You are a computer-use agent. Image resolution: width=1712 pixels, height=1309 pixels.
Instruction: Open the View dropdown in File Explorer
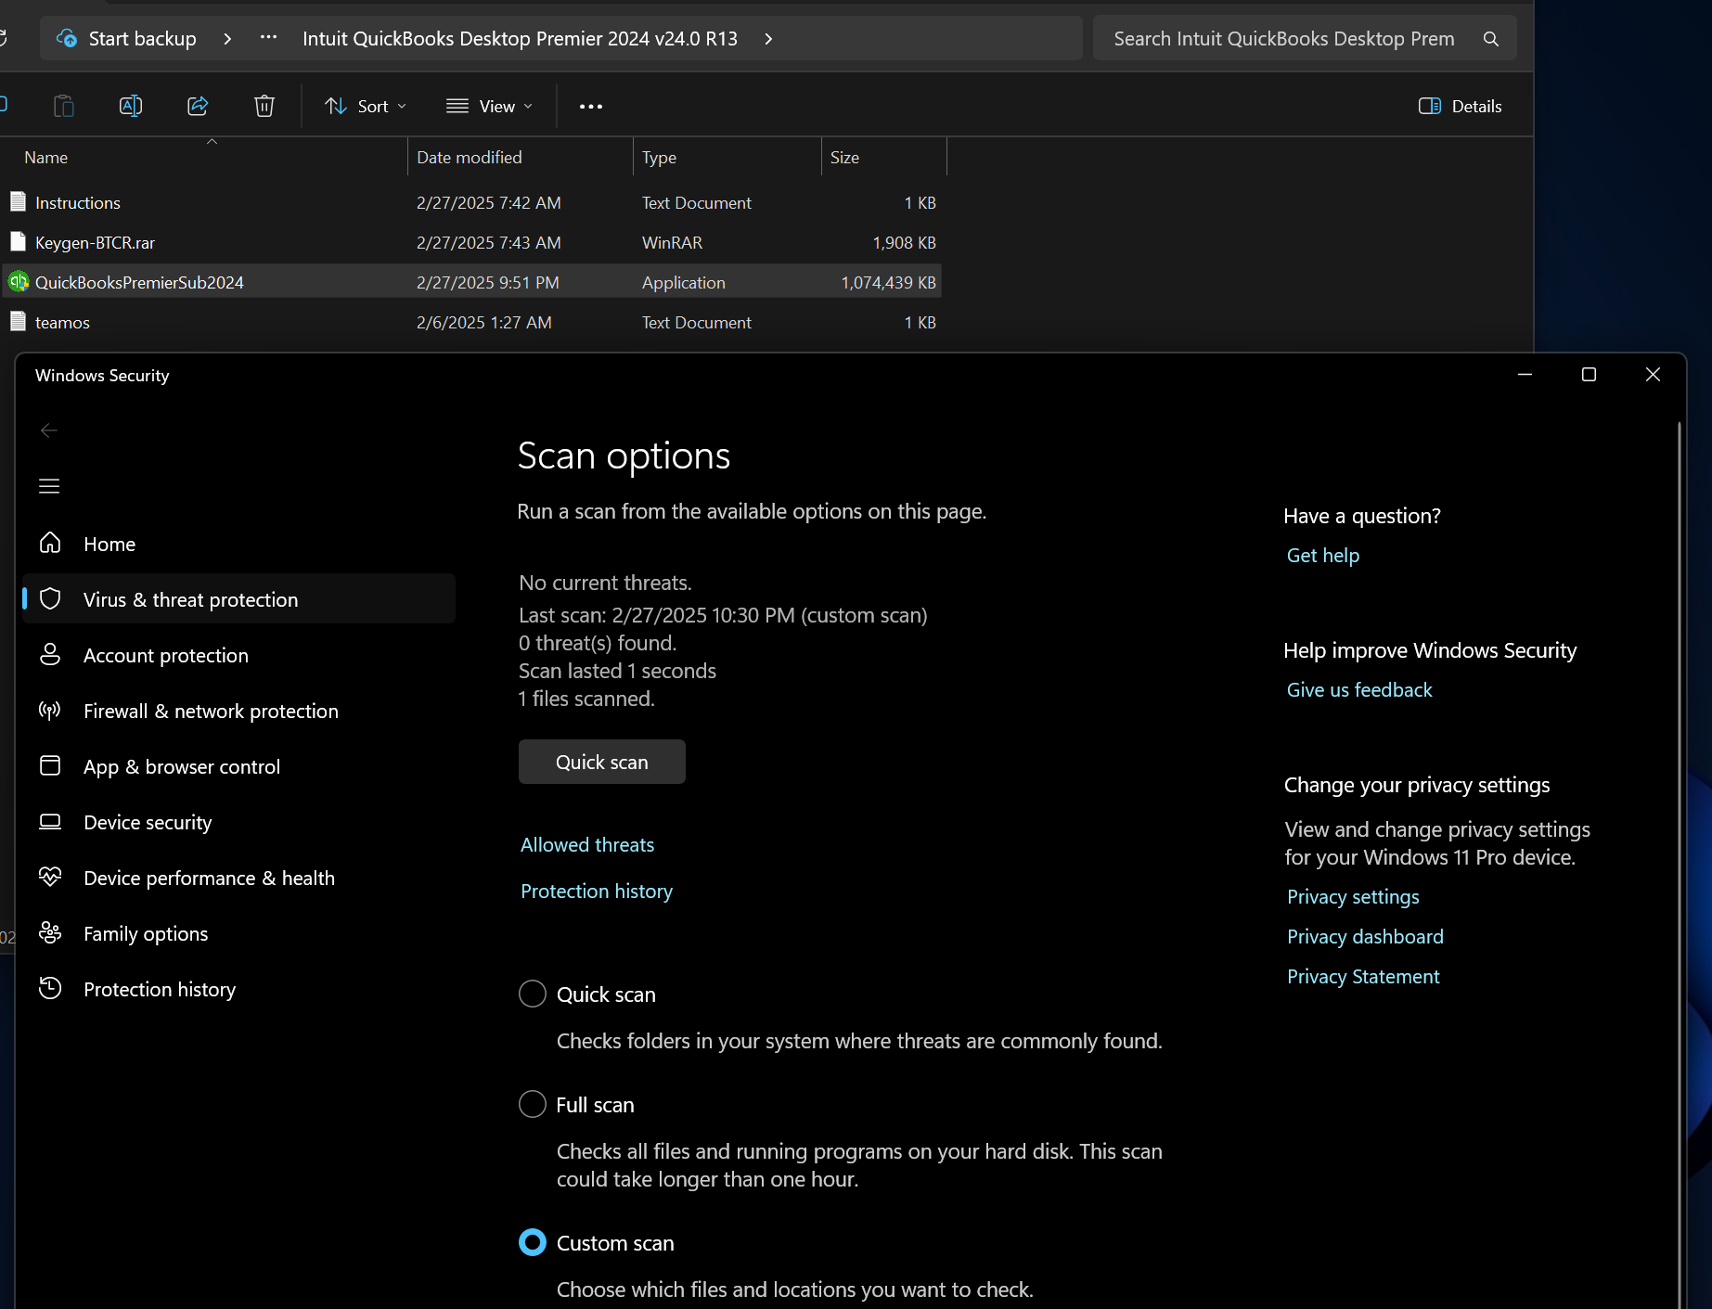(489, 106)
